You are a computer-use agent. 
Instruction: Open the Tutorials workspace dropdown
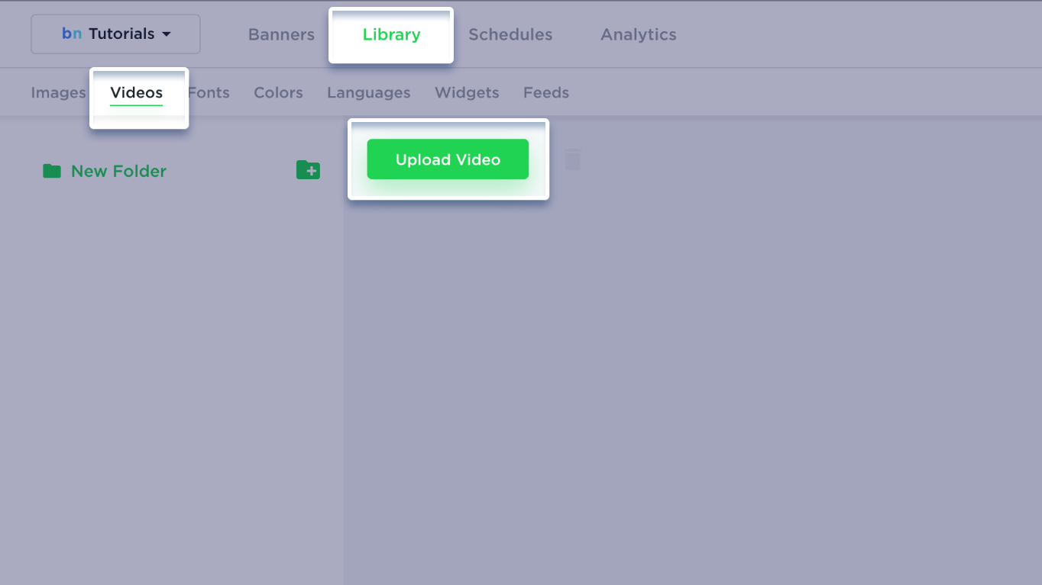pyautogui.click(x=115, y=34)
